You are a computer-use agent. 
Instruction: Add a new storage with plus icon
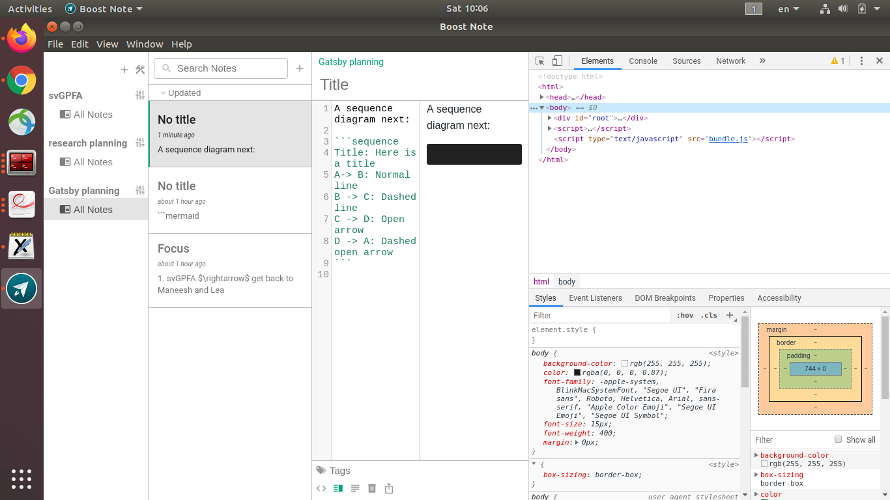pos(124,70)
